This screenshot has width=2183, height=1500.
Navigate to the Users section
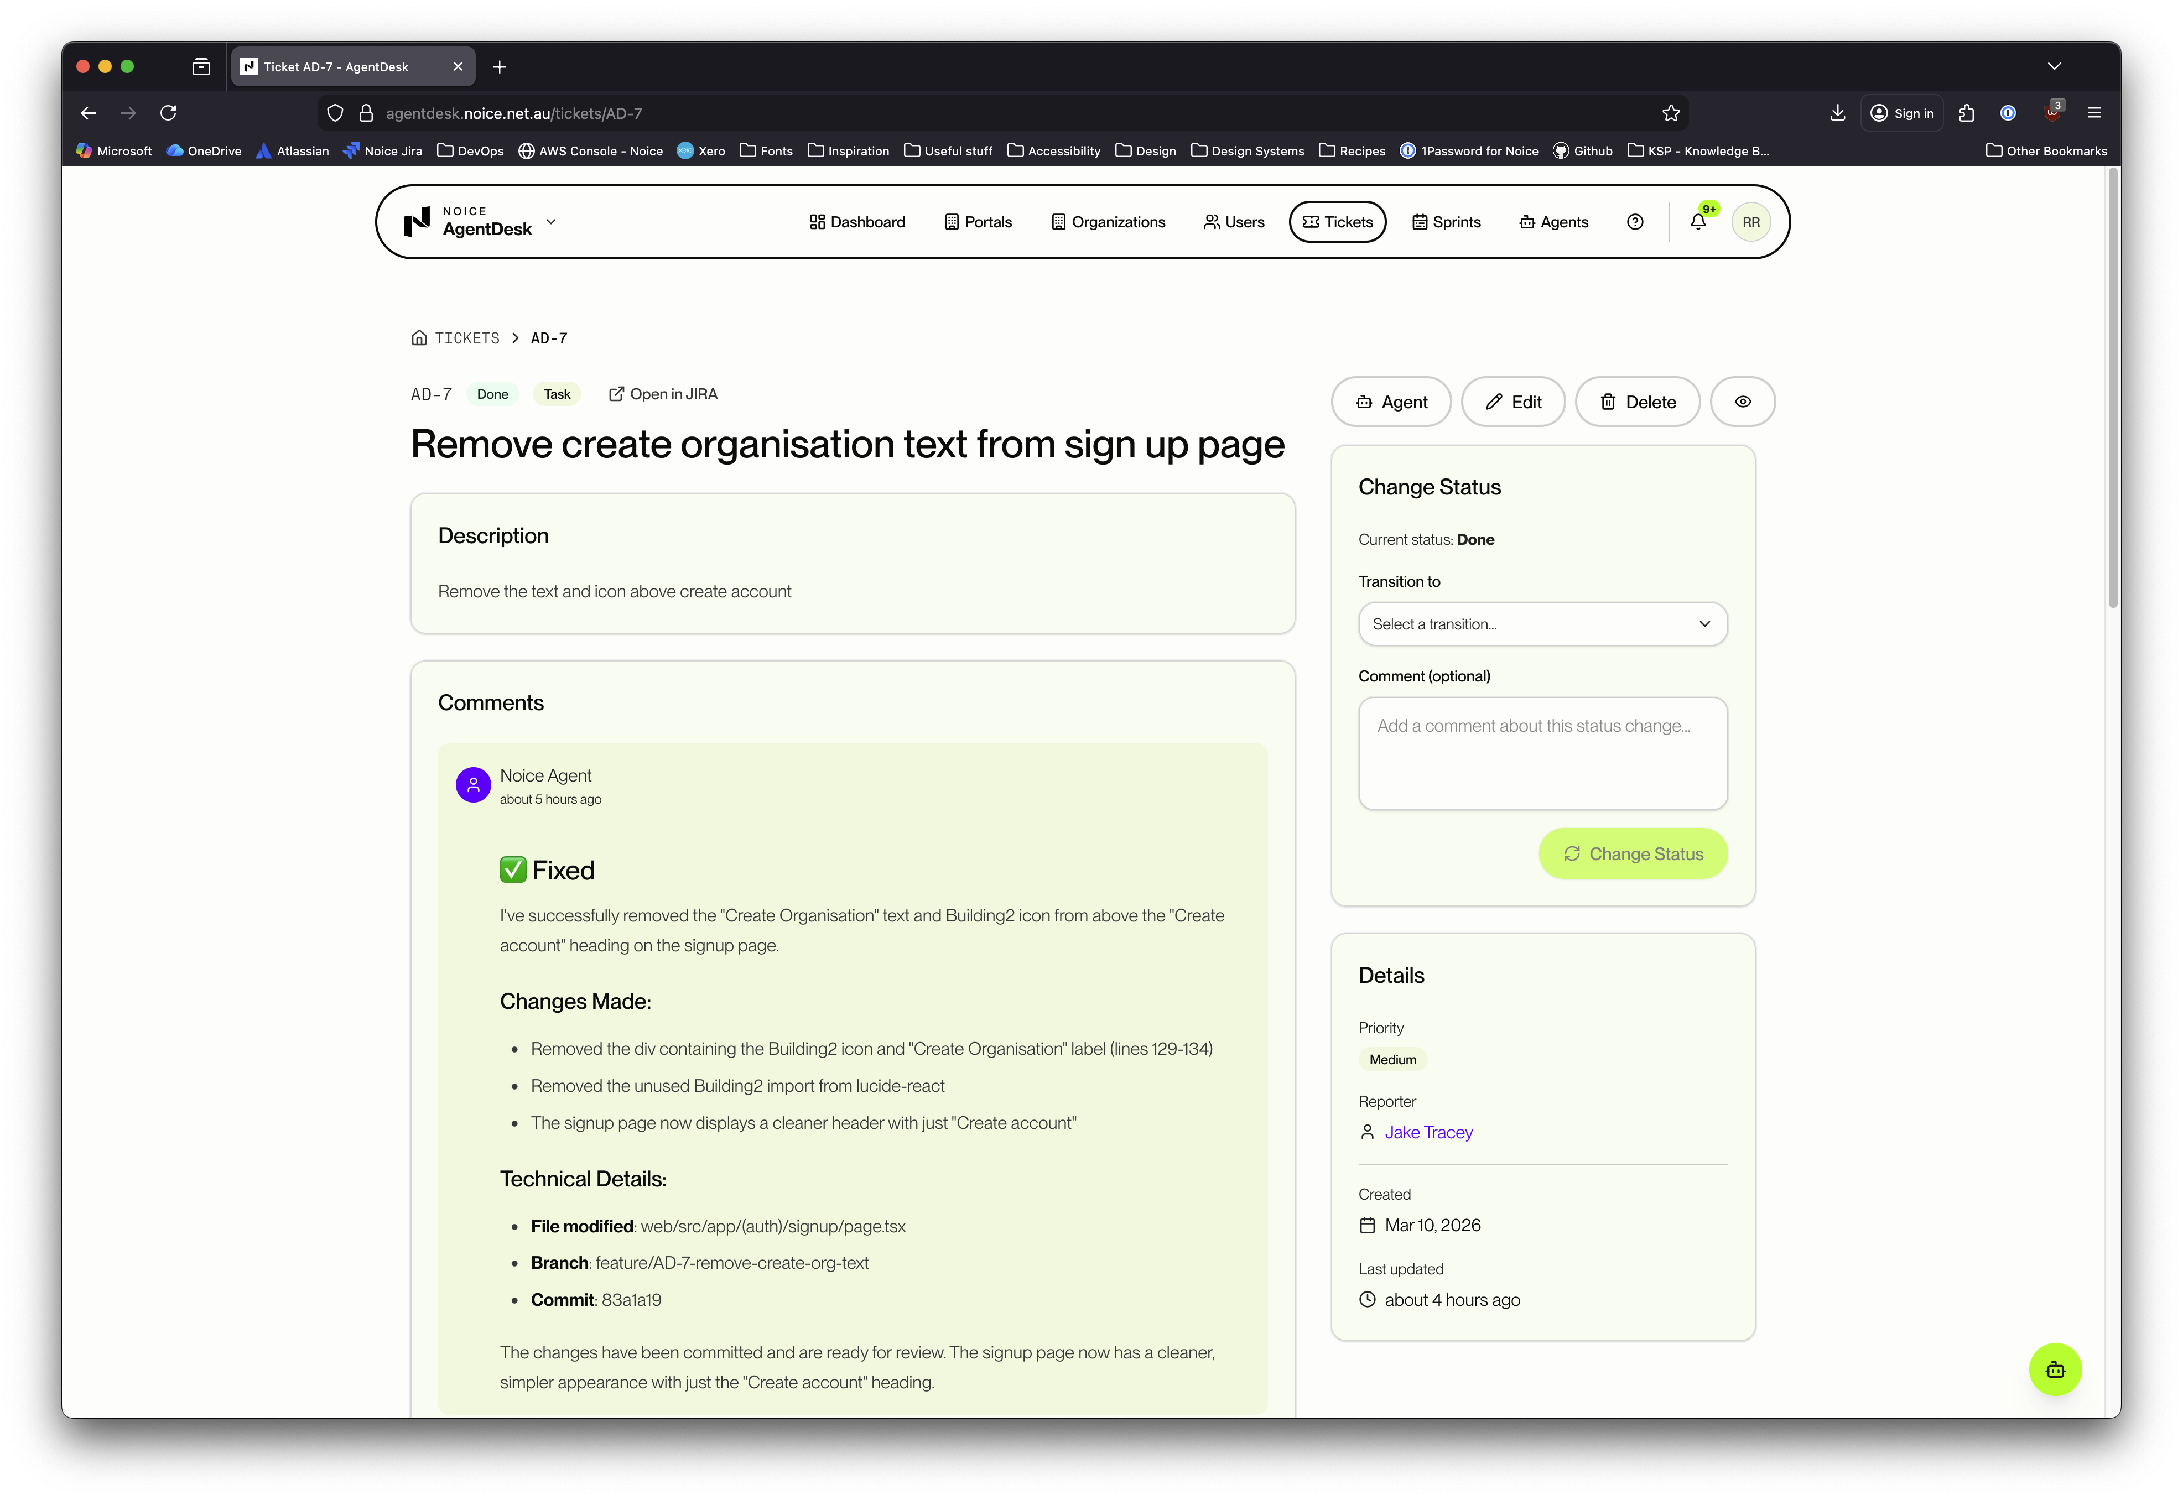[1234, 222]
